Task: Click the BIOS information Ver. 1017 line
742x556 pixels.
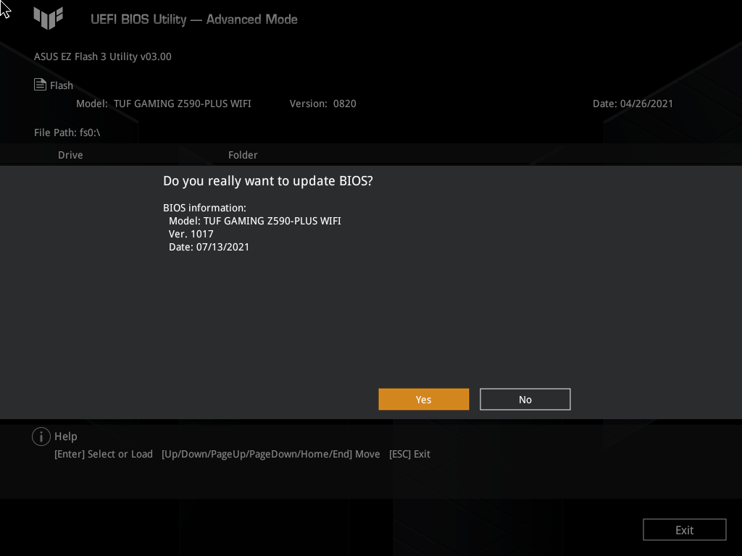Action: 191,233
